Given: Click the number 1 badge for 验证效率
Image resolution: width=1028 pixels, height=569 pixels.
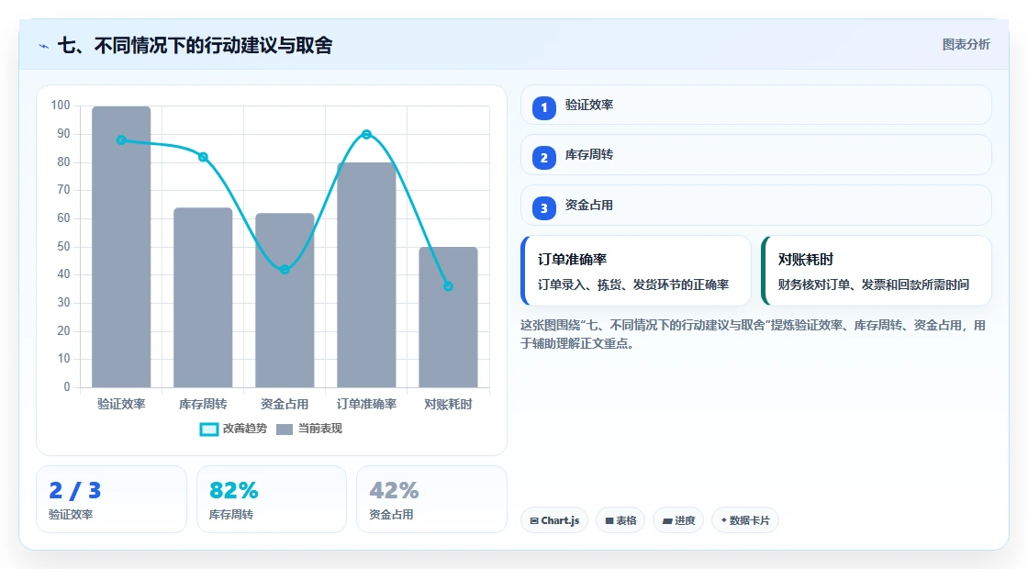Looking at the screenshot, I should 543,107.
